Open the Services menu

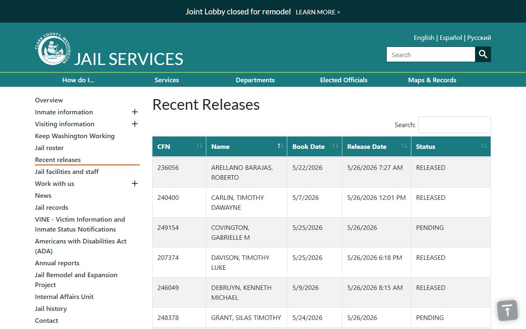pyautogui.click(x=166, y=80)
